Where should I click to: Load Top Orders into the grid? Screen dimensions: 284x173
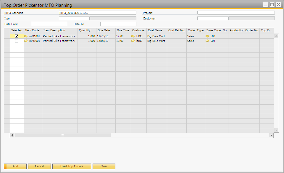click(x=72, y=166)
